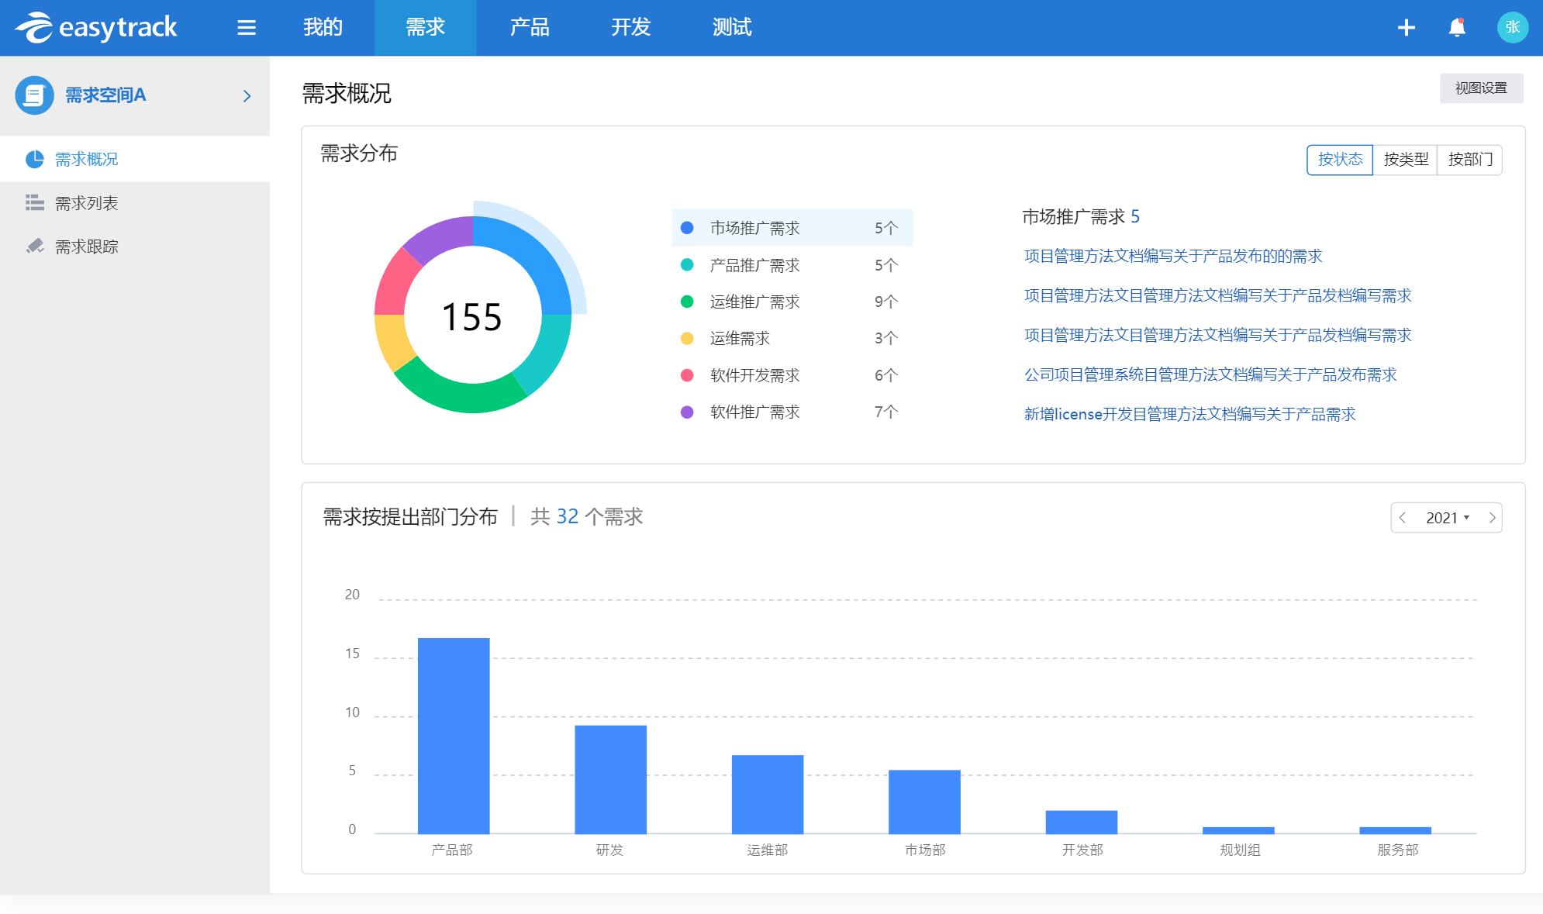This screenshot has width=1543, height=914.
Task: Click the 视图设置 button
Action: click(1481, 88)
